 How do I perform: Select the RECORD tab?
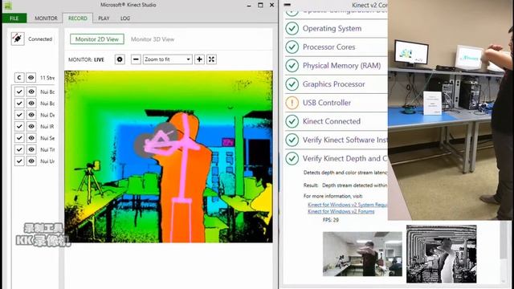coord(78,18)
